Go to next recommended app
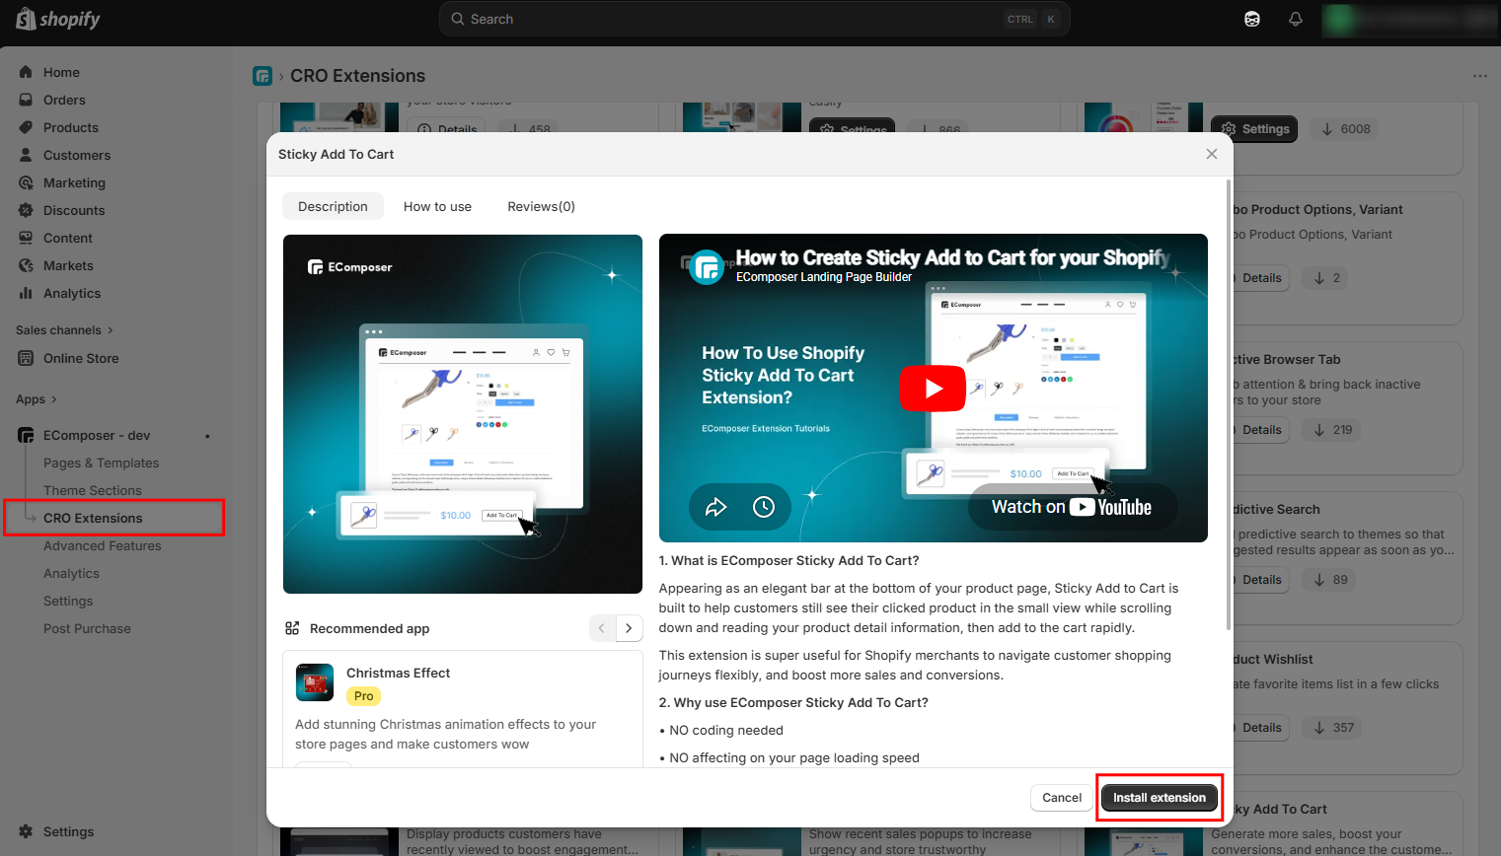Image resolution: width=1501 pixels, height=856 pixels. click(630, 628)
